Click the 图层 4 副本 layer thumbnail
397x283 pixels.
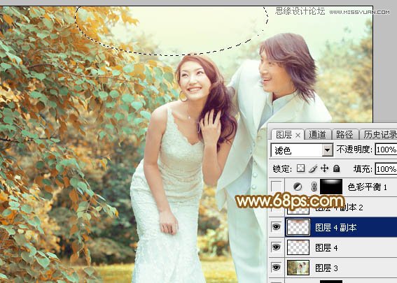(298, 227)
